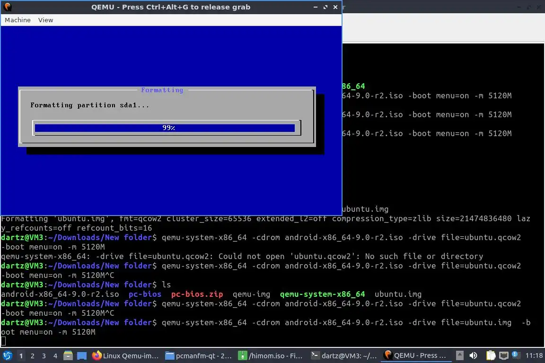Switch to workspace 1 in taskbar

[21, 356]
